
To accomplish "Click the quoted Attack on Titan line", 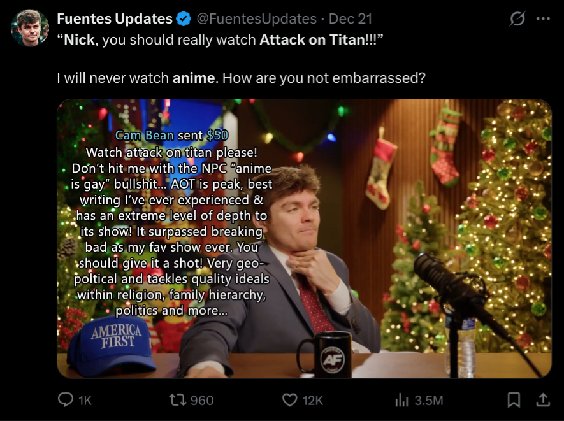I will (220, 39).
